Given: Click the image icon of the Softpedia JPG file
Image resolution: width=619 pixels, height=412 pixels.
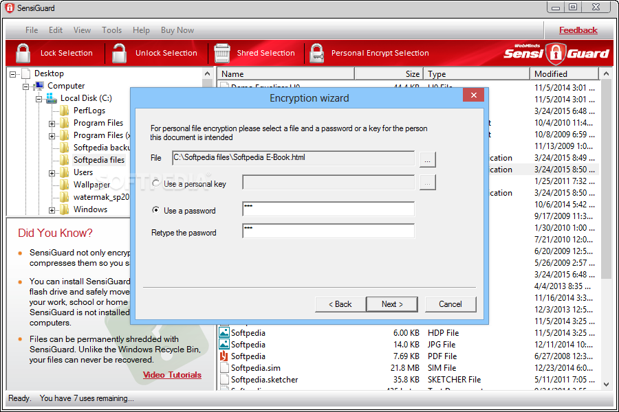Looking at the screenshot, I should (x=224, y=344).
